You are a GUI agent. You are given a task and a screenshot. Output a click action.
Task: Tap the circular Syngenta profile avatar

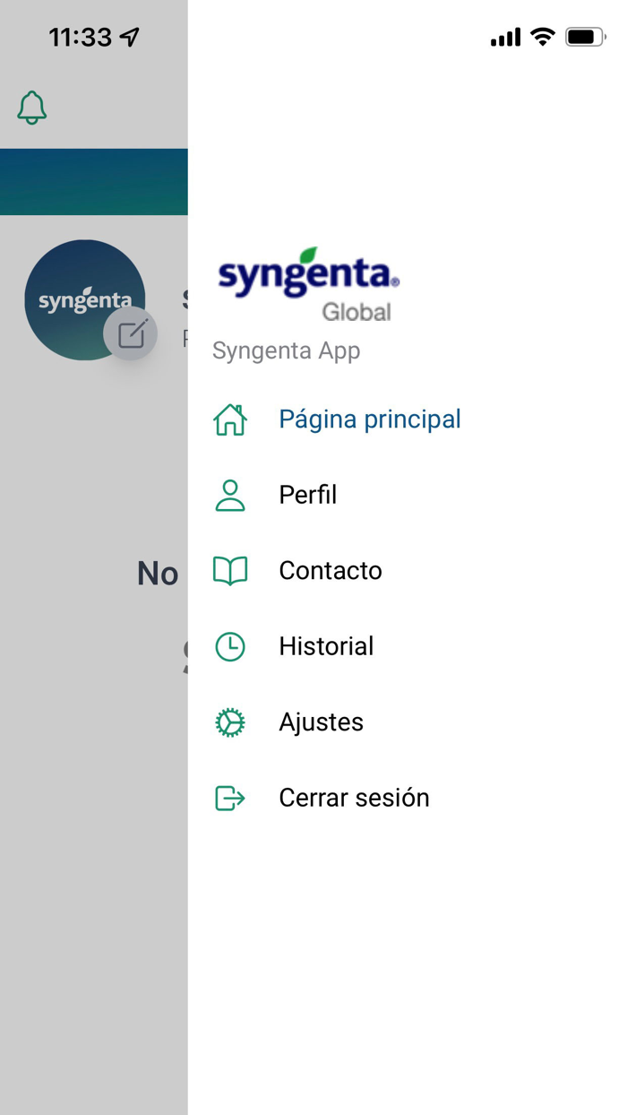pyautogui.click(x=84, y=299)
